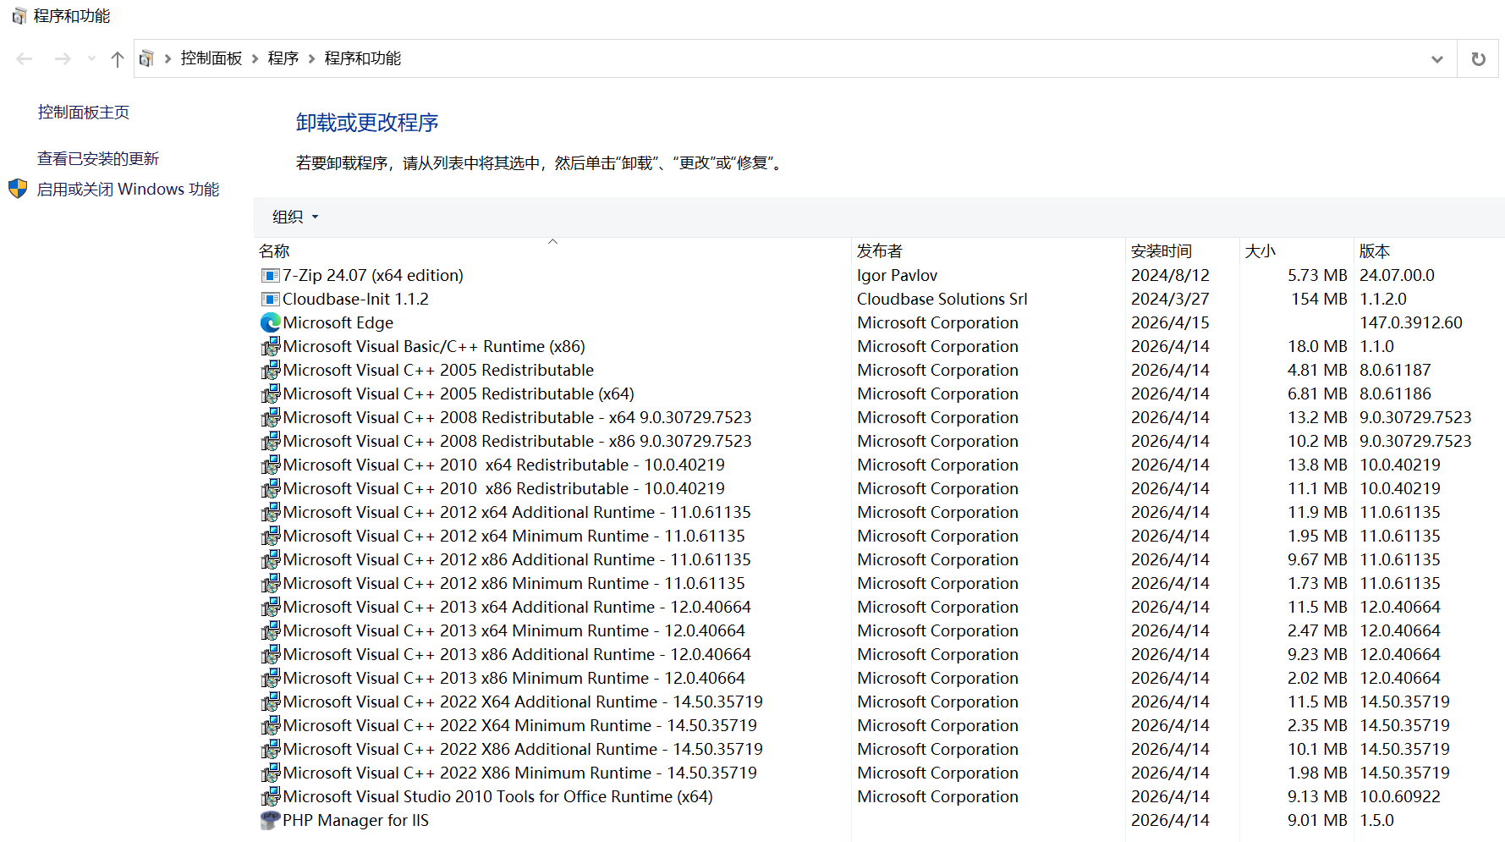Image resolution: width=1505 pixels, height=842 pixels.
Task: Click the Cloudbase Solutions Srl publisher cell
Action: click(x=942, y=300)
